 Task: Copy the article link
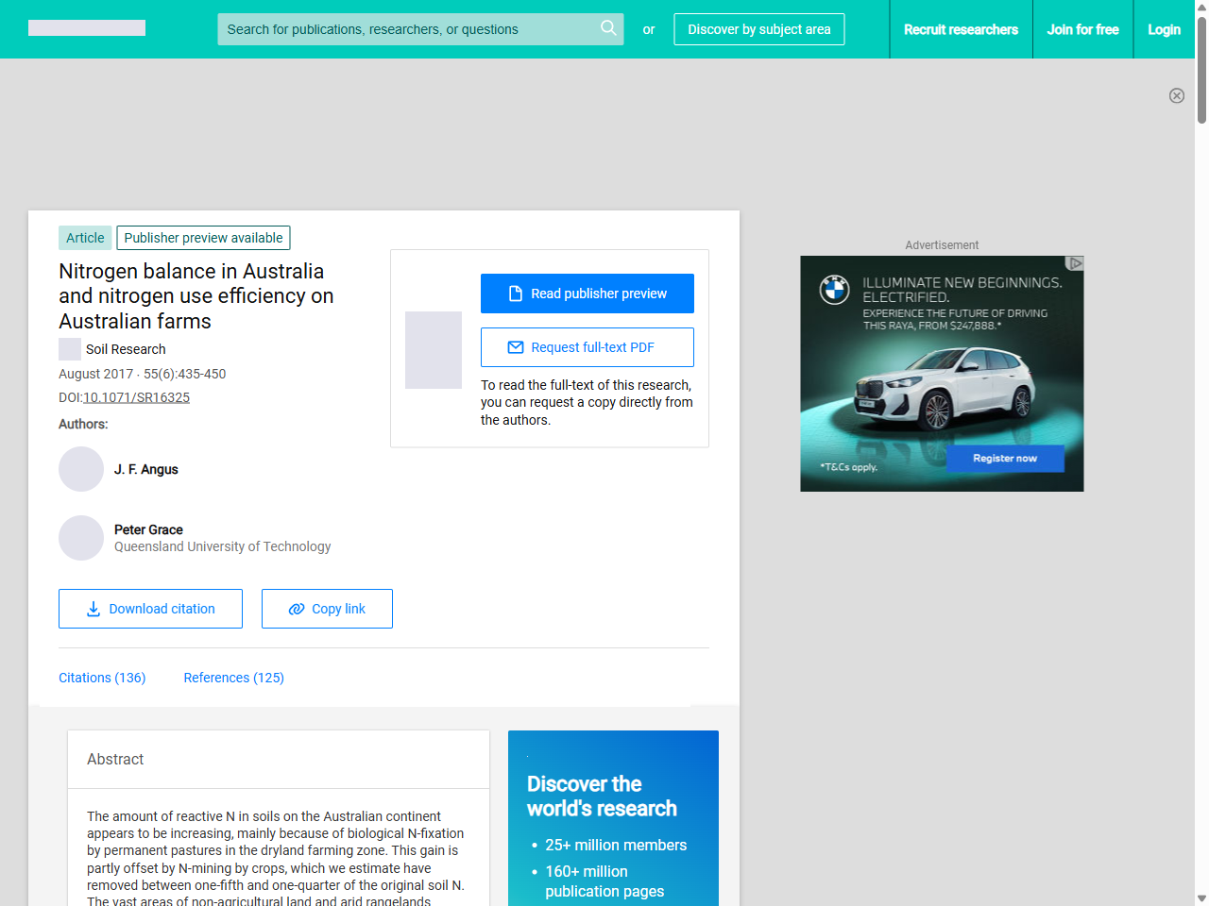click(x=327, y=609)
